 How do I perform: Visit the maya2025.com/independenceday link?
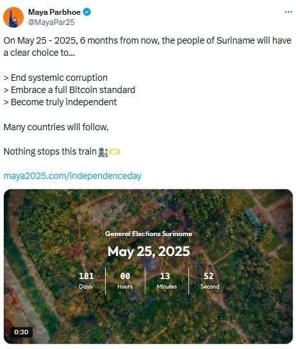coord(72,176)
